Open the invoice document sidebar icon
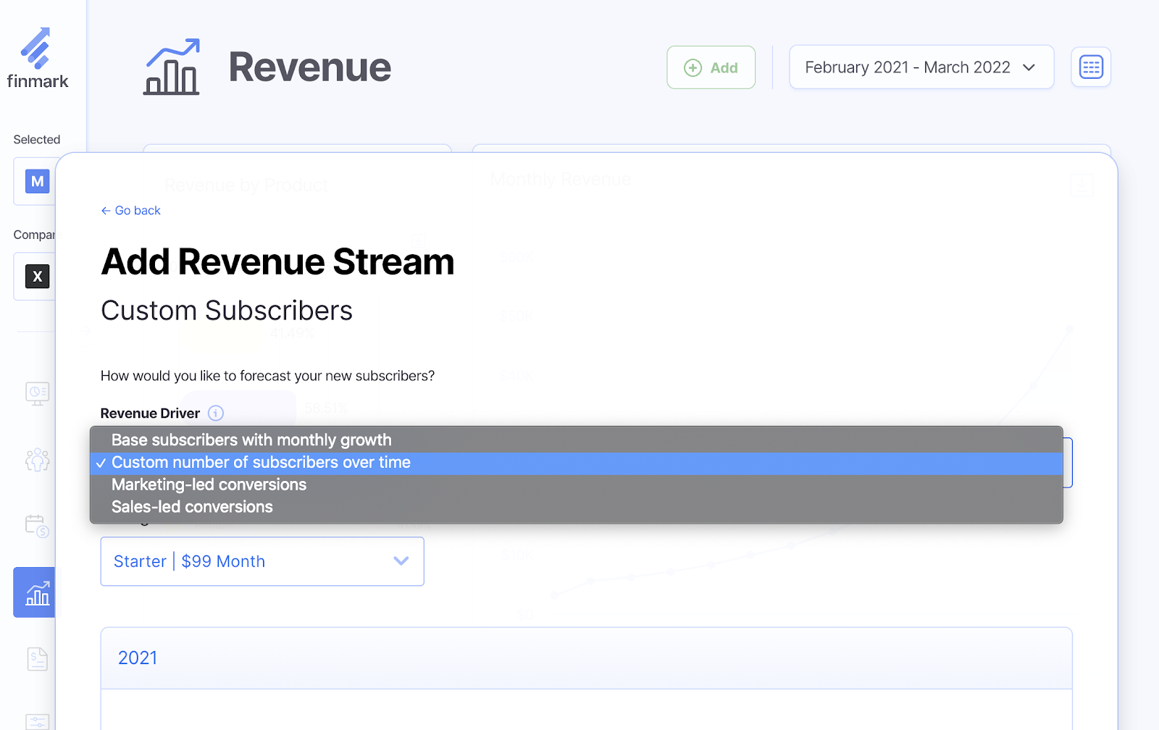This screenshot has width=1159, height=730. [37, 658]
